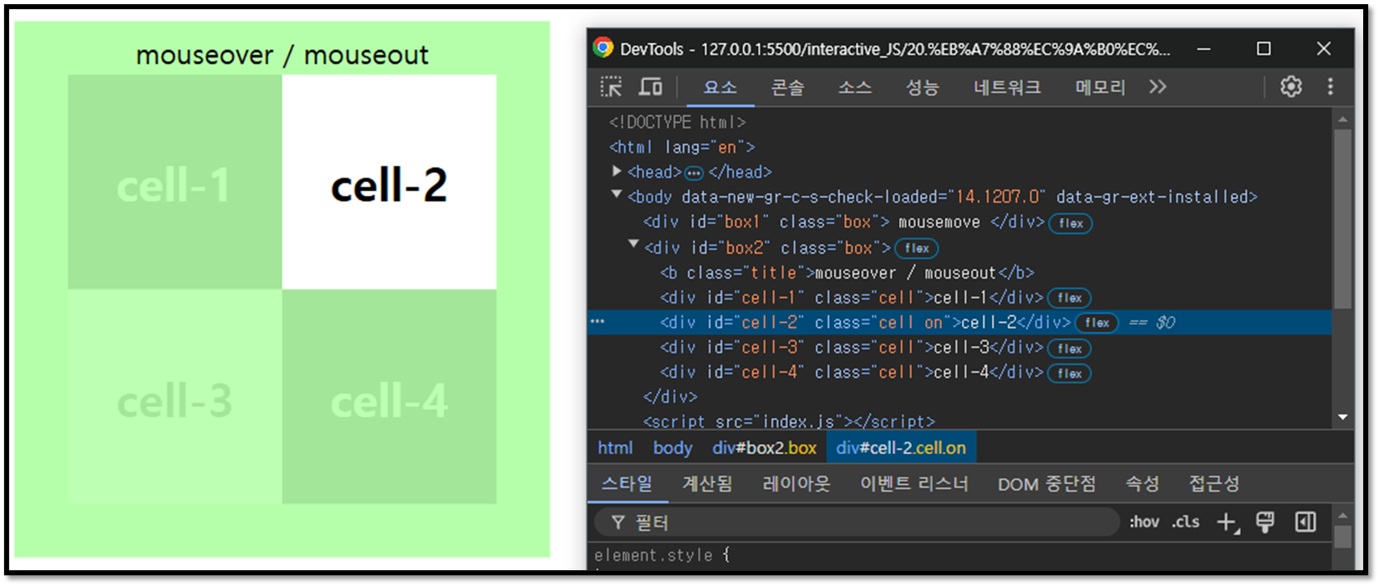Click the flex badge on cell-3 row

[1070, 349]
